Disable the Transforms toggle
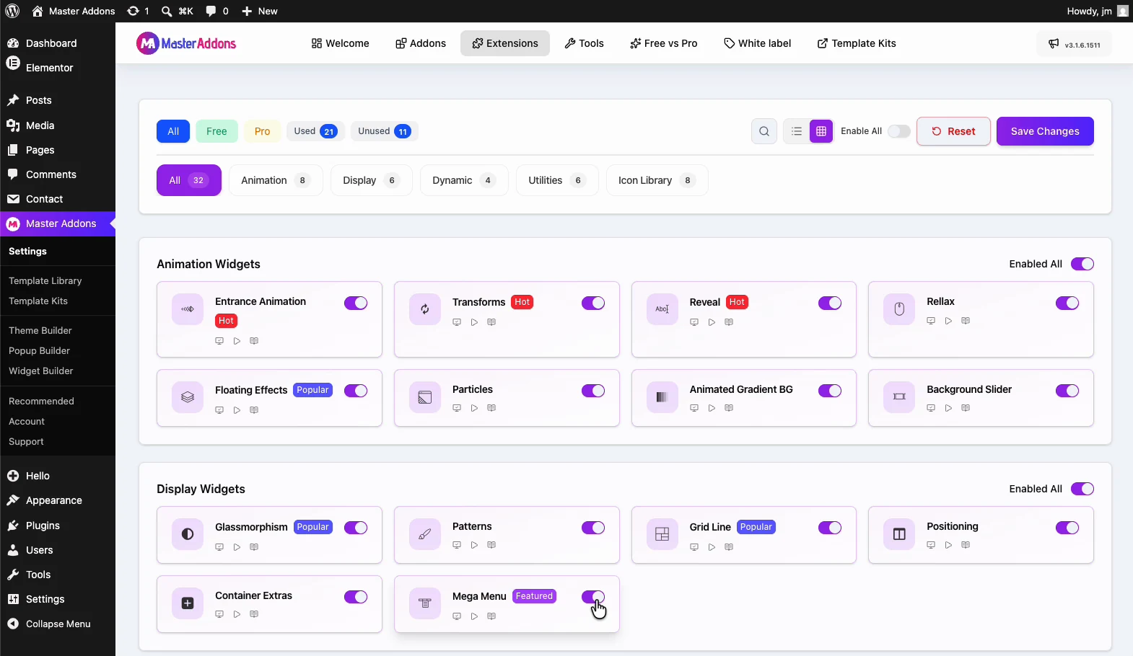The width and height of the screenshot is (1133, 656). coord(593,303)
